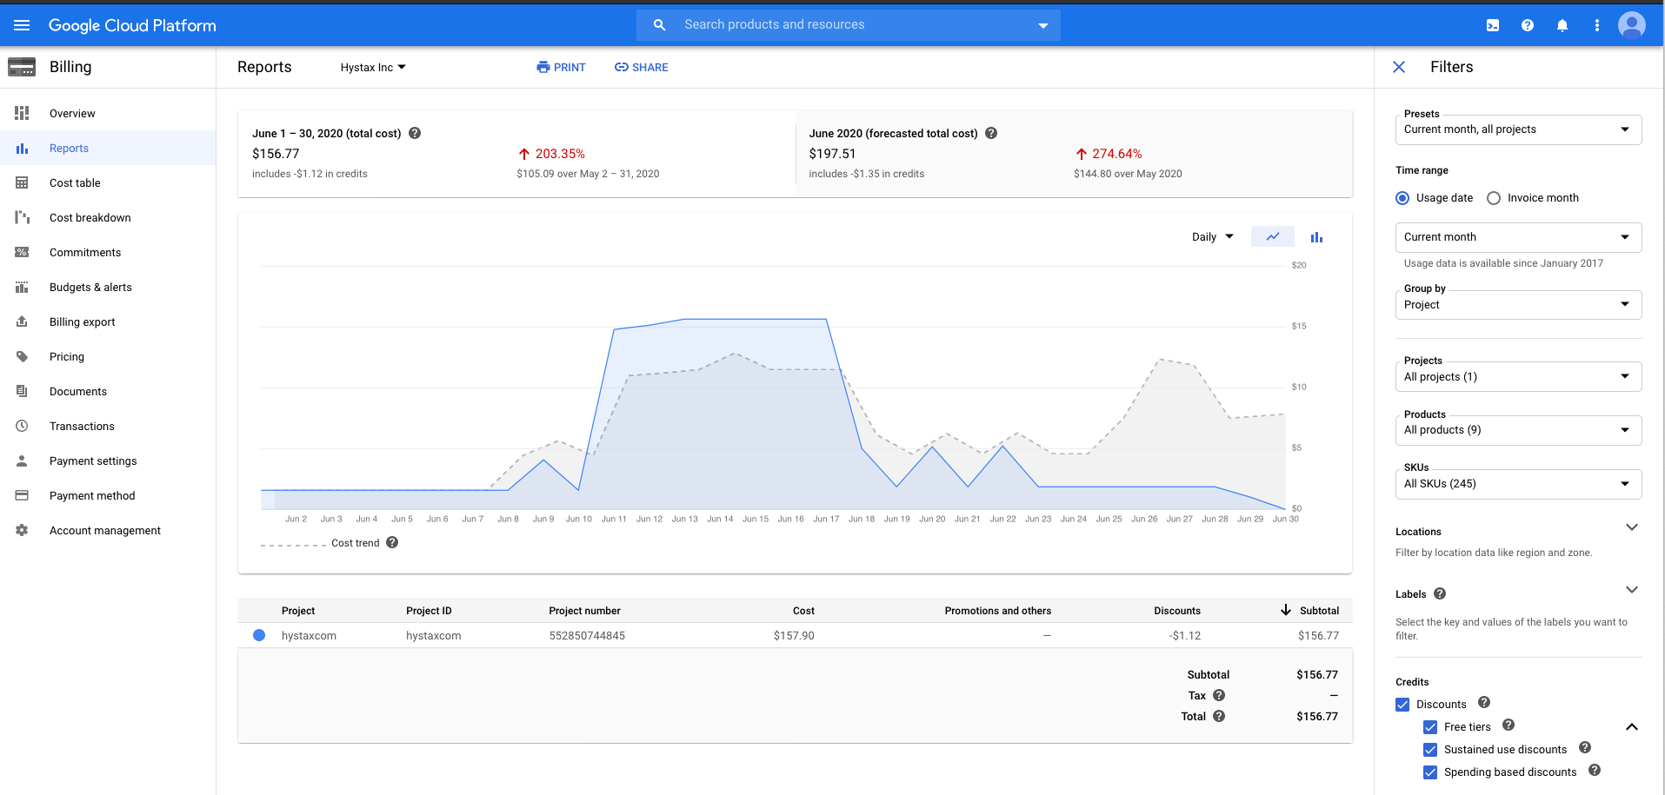Open Cost breakdown page
Screen dimensions: 1665x795
tap(108, 217)
